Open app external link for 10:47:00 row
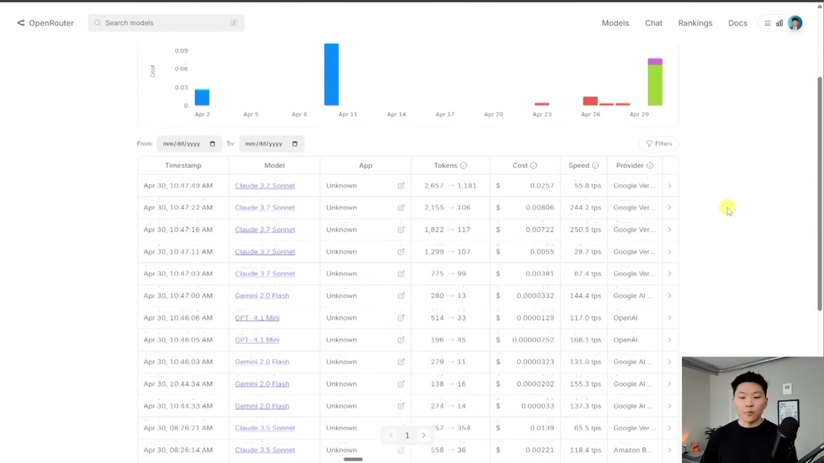824x463 pixels. pos(401,296)
